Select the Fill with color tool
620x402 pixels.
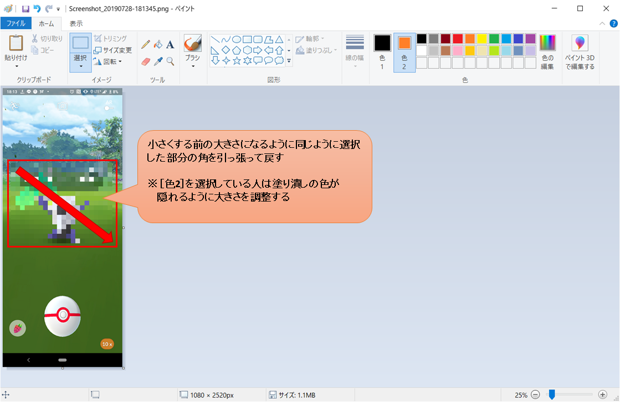tap(157, 44)
